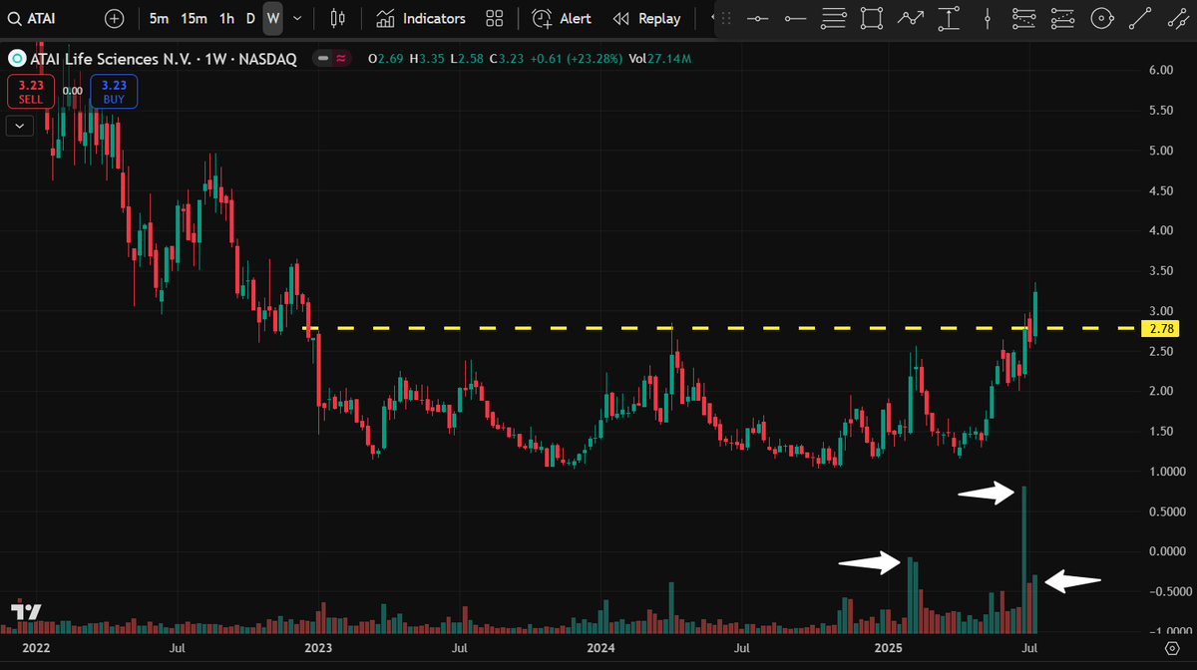1197x670 pixels.
Task: Click the 2022 time axis label
Action: [x=36, y=649]
